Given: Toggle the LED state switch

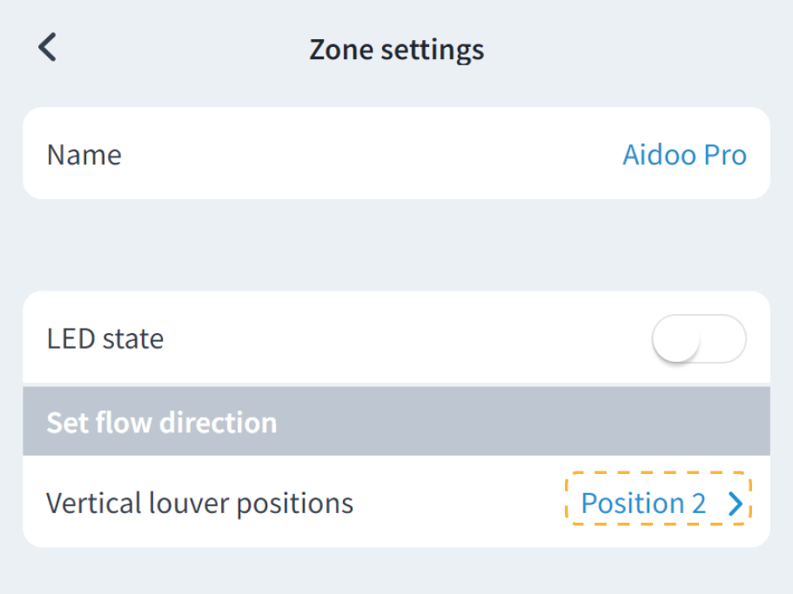Looking at the screenshot, I should click(699, 338).
